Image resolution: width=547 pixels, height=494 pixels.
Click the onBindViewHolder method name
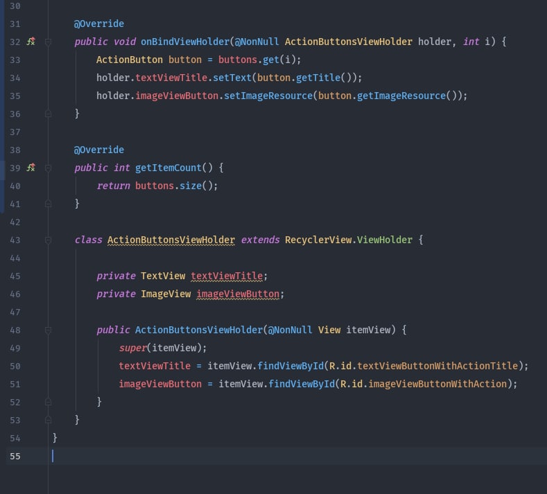[185, 42]
